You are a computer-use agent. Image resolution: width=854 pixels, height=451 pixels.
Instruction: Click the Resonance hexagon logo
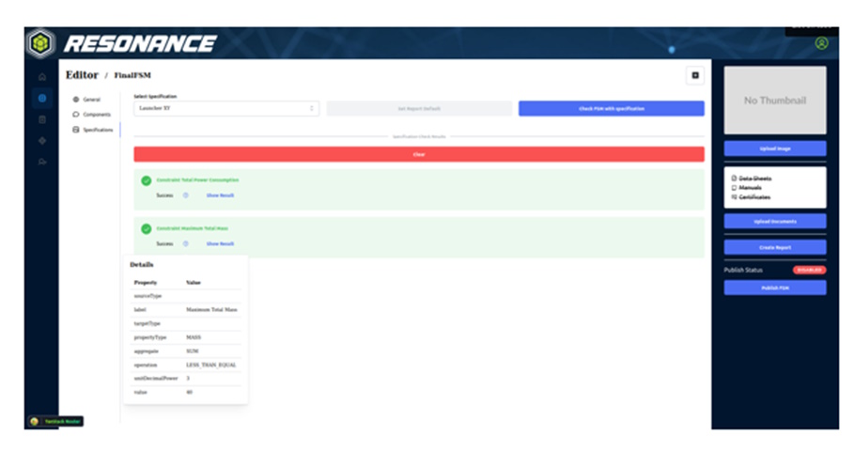[42, 43]
